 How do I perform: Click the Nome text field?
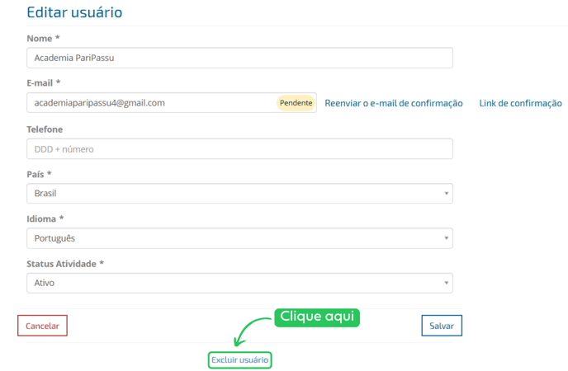pyautogui.click(x=239, y=58)
